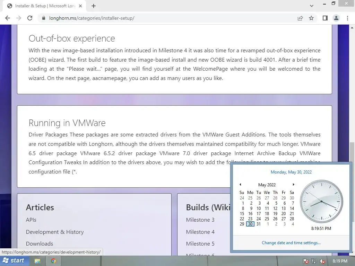Image resolution: width=355 pixels, height=266 pixels.
Task: Click the page vertical scrollbar thumb
Action: 352,182
